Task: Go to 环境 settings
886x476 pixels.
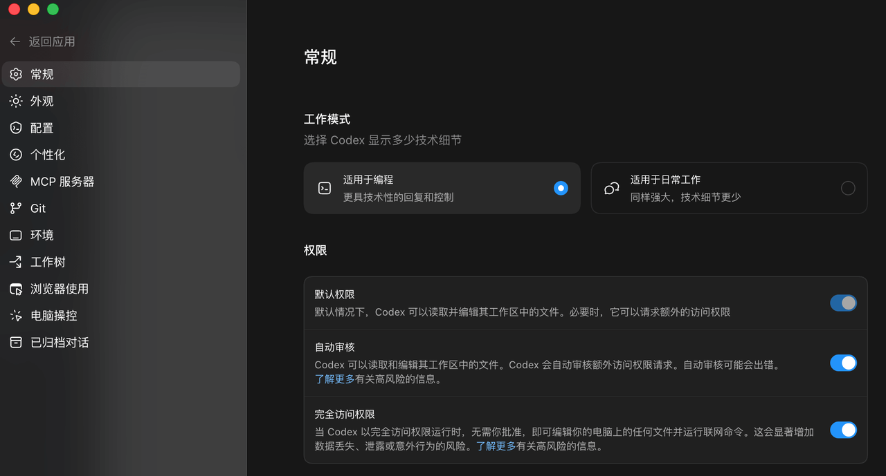Action: 121,235
